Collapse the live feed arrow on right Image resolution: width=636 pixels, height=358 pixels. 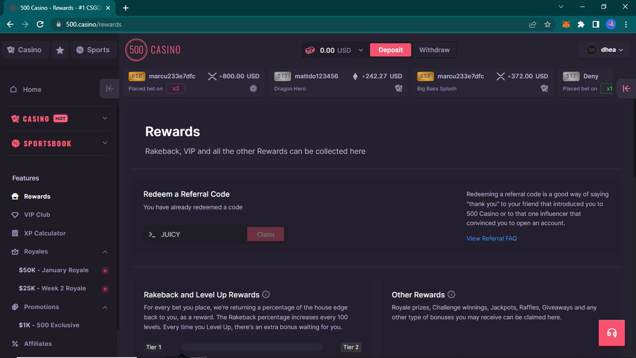pyautogui.click(x=626, y=89)
